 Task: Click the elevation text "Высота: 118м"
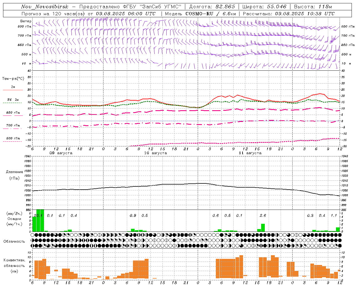313,7
